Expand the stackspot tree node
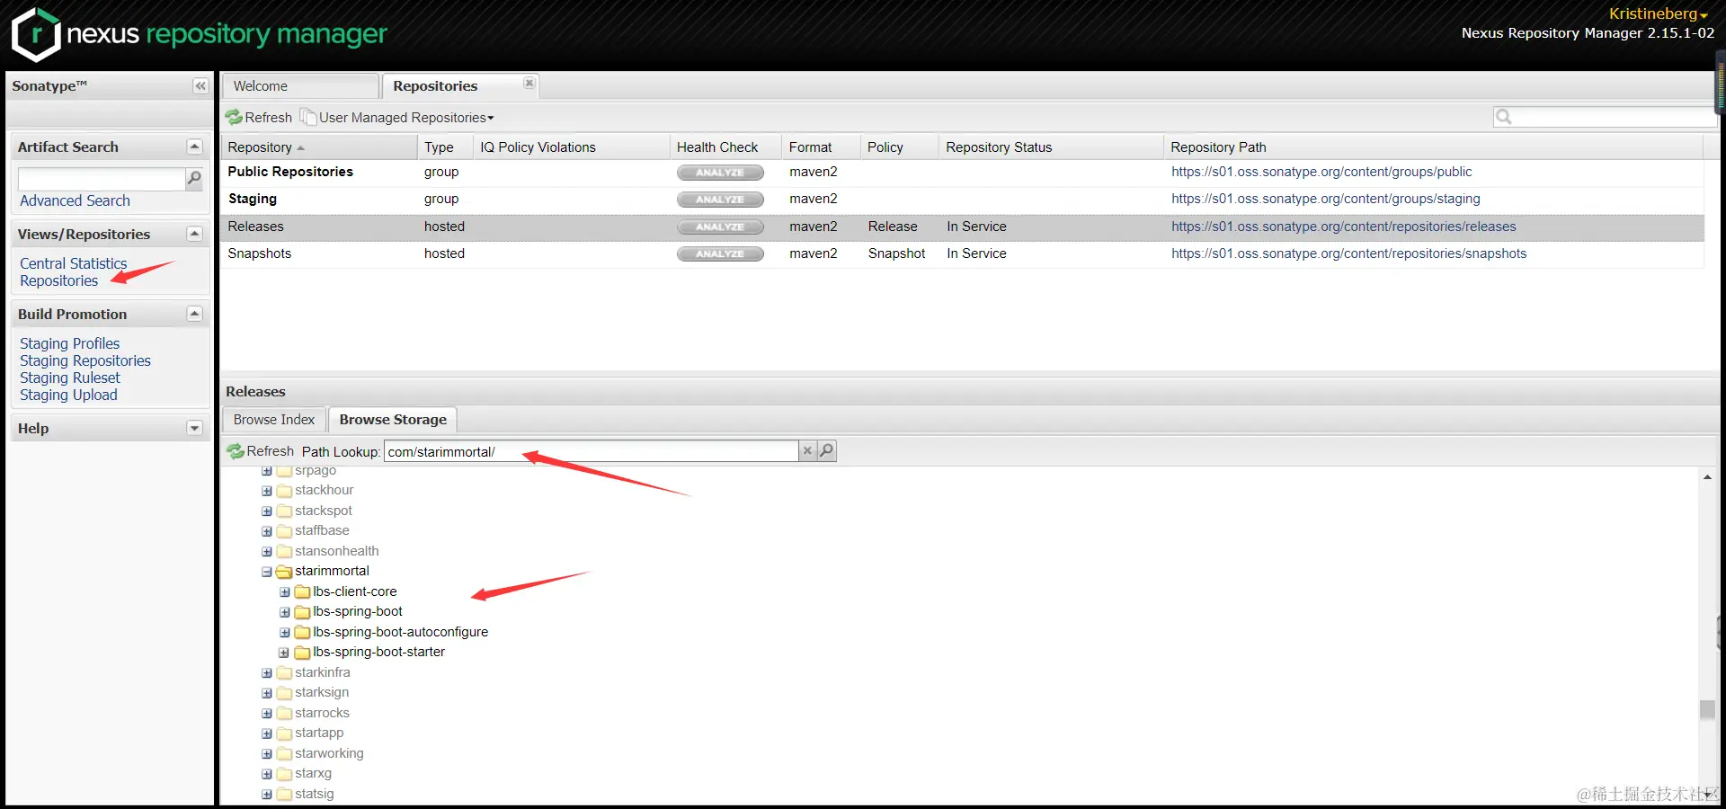This screenshot has height=809, width=1726. (x=267, y=511)
